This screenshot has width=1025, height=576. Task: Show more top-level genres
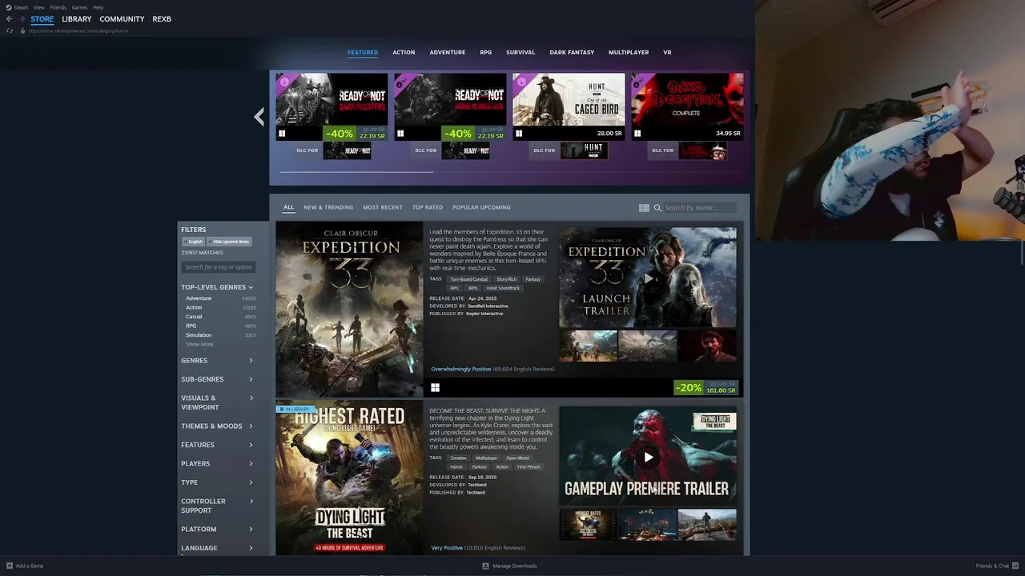[x=199, y=344]
